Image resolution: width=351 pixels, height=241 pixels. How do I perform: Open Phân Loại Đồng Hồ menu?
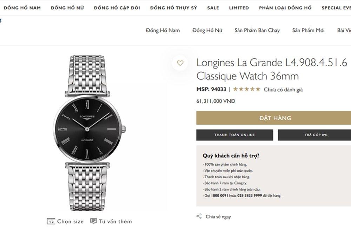click(285, 8)
